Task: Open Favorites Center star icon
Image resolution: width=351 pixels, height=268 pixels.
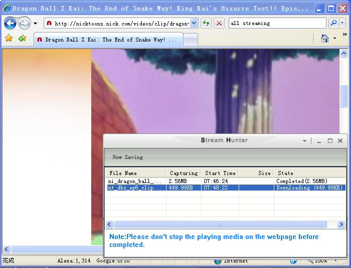Action: pos(9,38)
